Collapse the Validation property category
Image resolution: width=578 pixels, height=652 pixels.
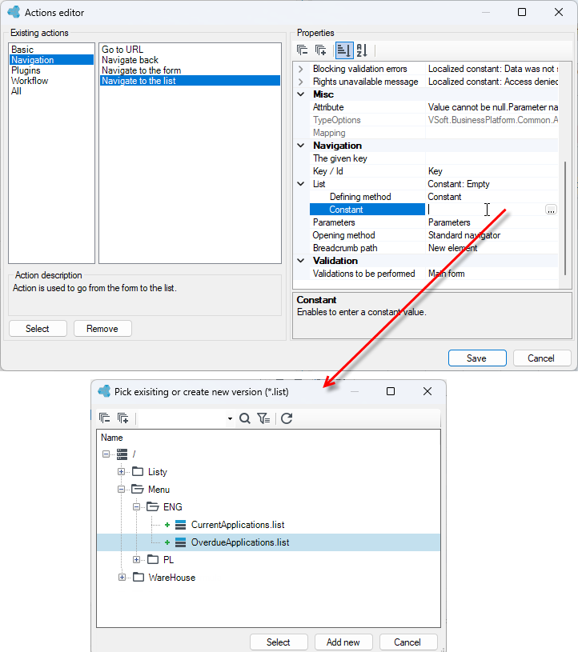click(301, 261)
